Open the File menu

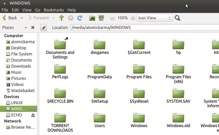[5, 10]
